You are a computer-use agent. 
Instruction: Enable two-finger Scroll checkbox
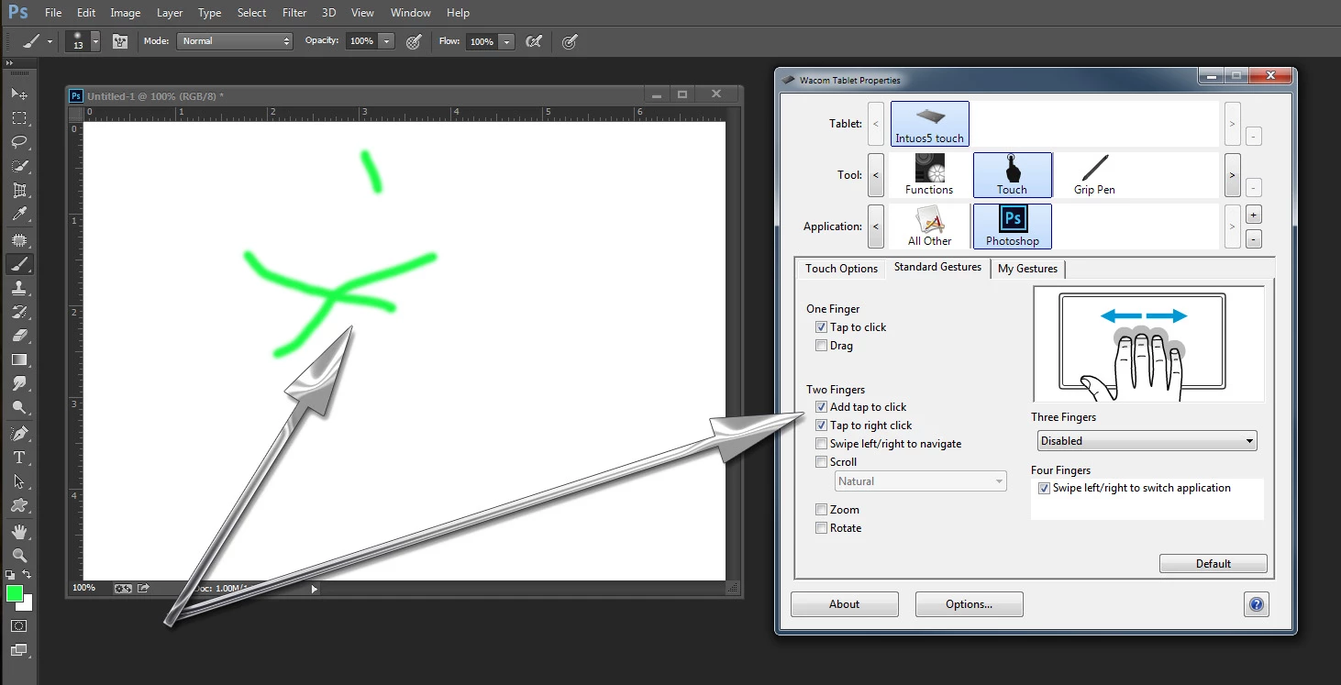(x=821, y=462)
